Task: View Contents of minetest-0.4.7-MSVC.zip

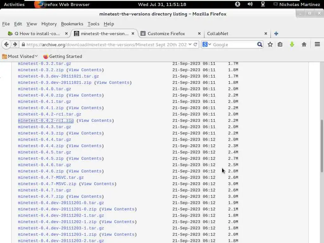Action: [x=97, y=184]
